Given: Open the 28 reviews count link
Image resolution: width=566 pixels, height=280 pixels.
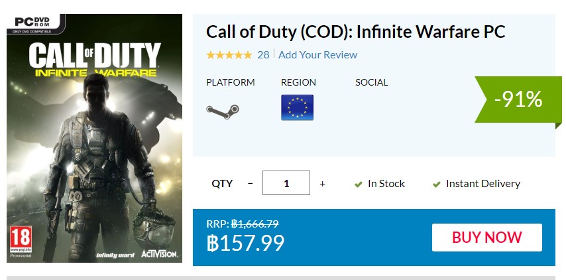Looking at the screenshot, I should 263,55.
